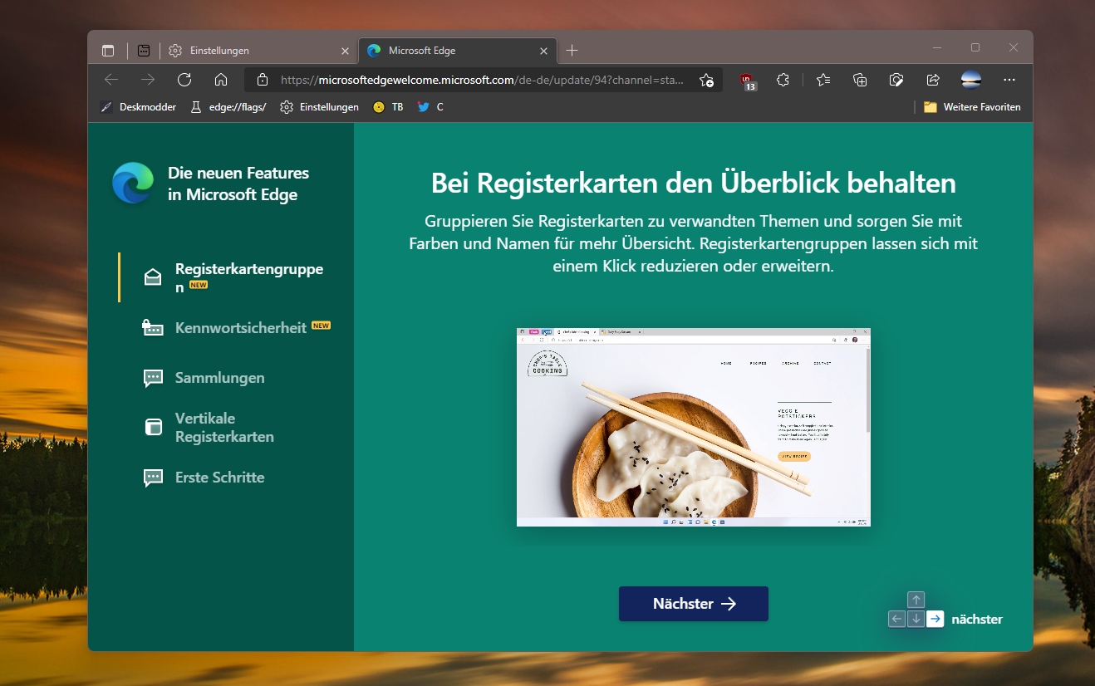
Task: Click the highlighted right arrow key
Action: click(x=935, y=619)
